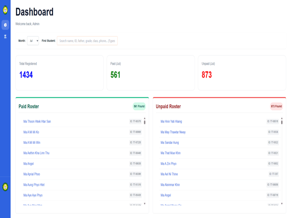Click the Unpaid Roster heading
291x218 pixels.
168,106
